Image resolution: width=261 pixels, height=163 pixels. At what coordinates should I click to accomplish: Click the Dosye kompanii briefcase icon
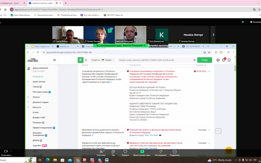(29, 68)
